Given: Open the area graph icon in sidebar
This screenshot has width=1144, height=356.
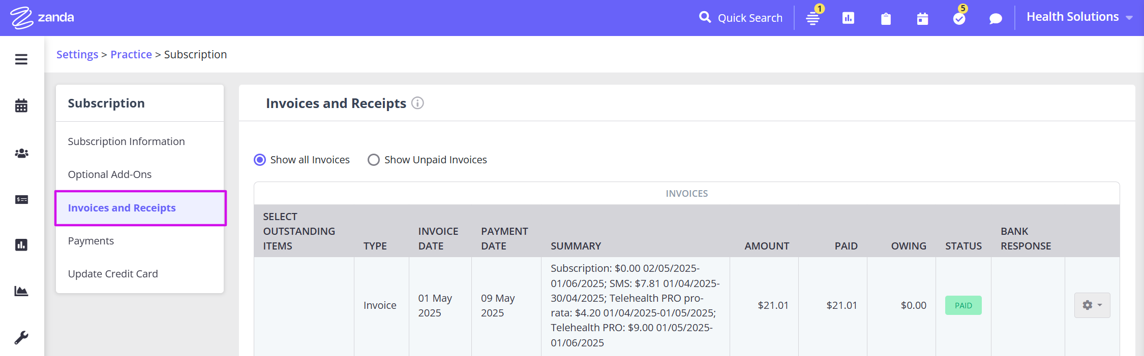Looking at the screenshot, I should [21, 291].
